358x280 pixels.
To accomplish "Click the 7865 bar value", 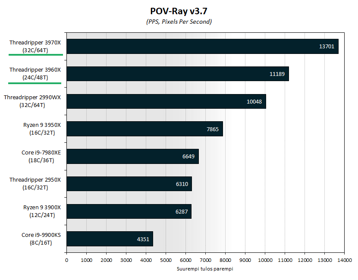I will (213, 129).
